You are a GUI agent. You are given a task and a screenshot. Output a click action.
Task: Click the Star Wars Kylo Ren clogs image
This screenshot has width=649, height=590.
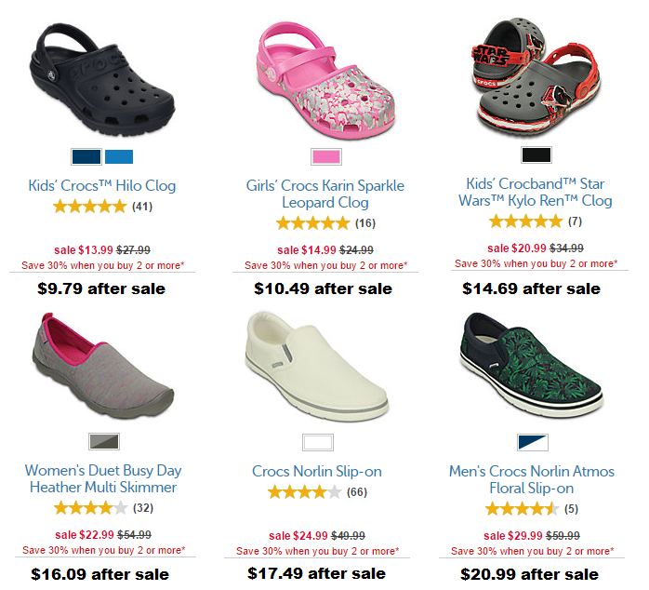coord(536,77)
